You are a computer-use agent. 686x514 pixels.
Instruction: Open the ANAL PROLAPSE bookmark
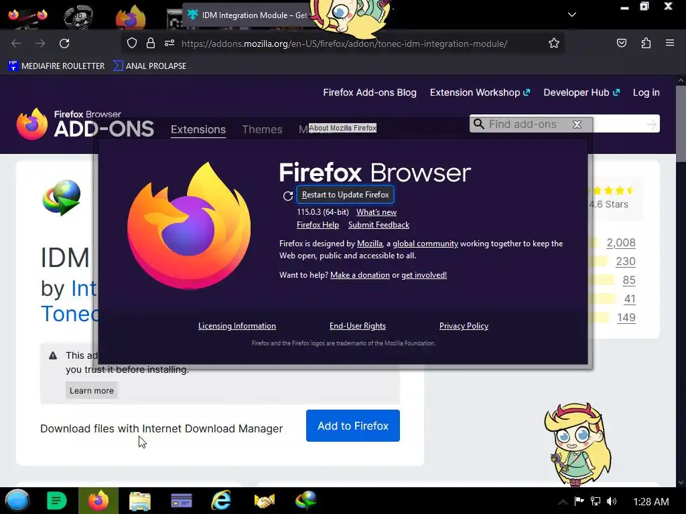click(x=149, y=66)
